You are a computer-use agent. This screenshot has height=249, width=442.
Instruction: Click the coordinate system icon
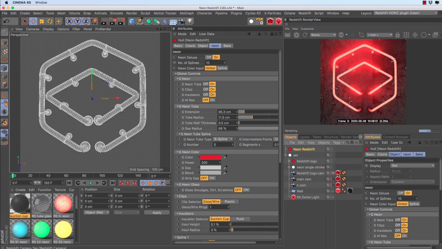(94, 21)
